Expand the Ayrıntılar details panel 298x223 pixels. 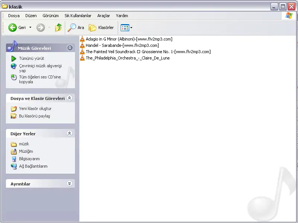click(69, 184)
